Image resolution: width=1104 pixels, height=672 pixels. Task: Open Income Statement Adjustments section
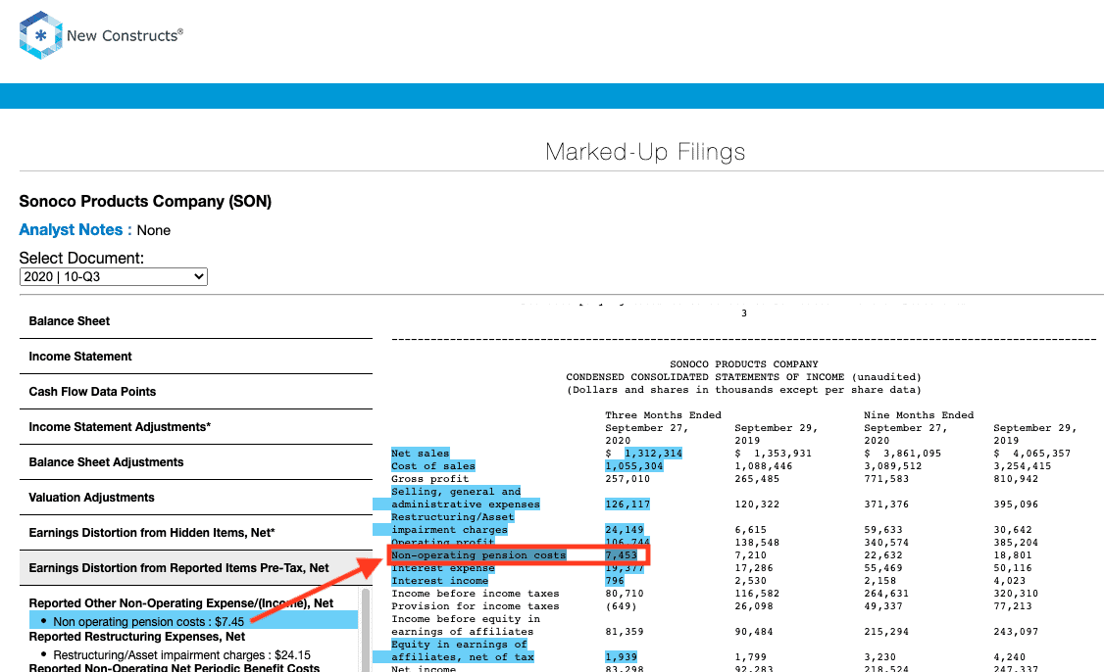[196, 426]
